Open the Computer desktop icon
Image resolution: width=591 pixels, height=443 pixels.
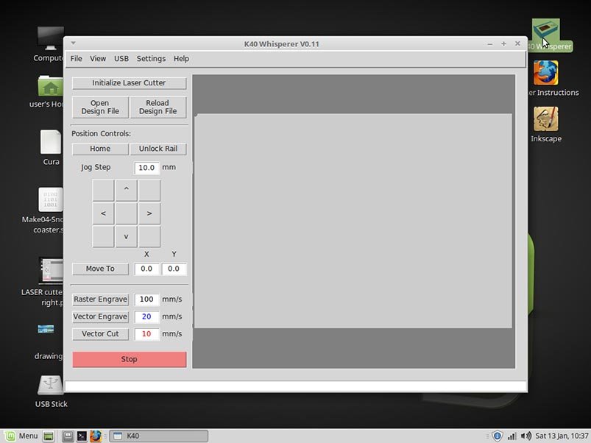(x=50, y=39)
